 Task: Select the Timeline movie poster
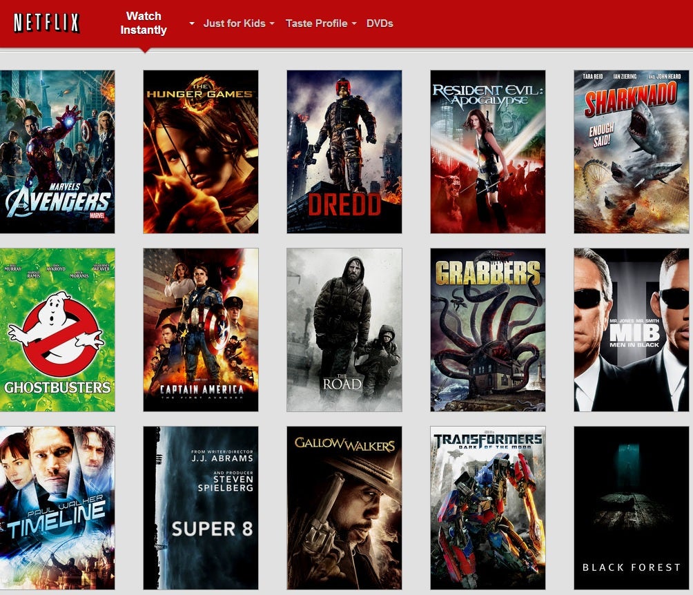(x=57, y=508)
